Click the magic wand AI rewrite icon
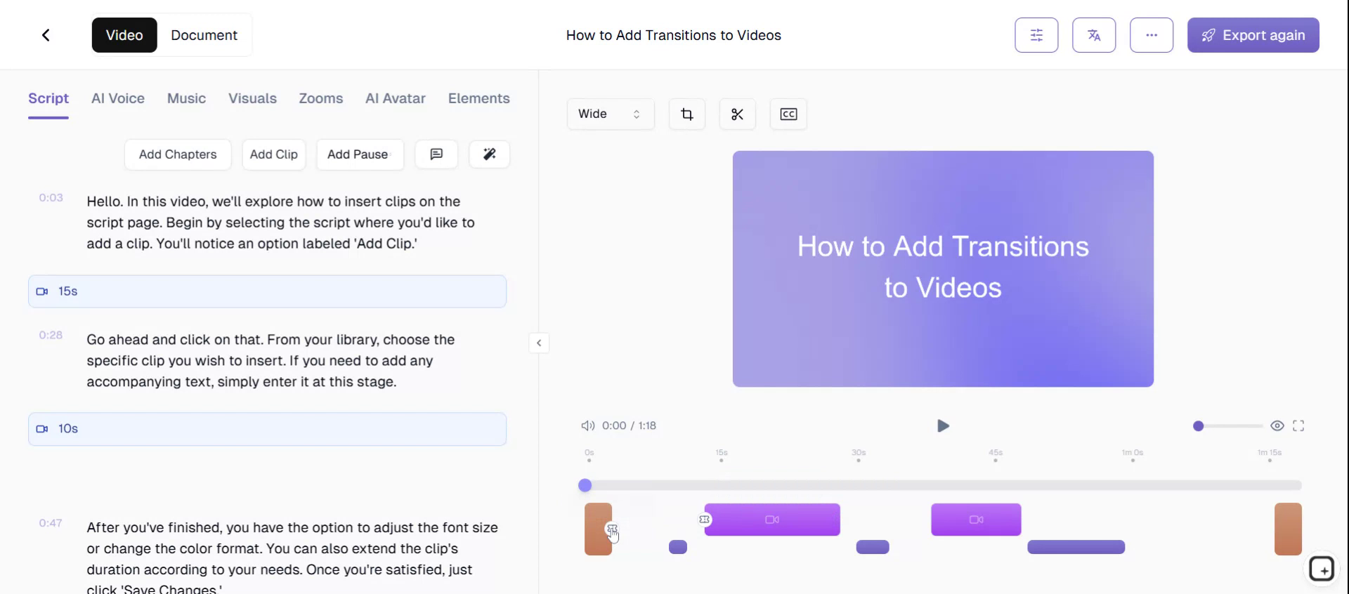 click(x=490, y=154)
